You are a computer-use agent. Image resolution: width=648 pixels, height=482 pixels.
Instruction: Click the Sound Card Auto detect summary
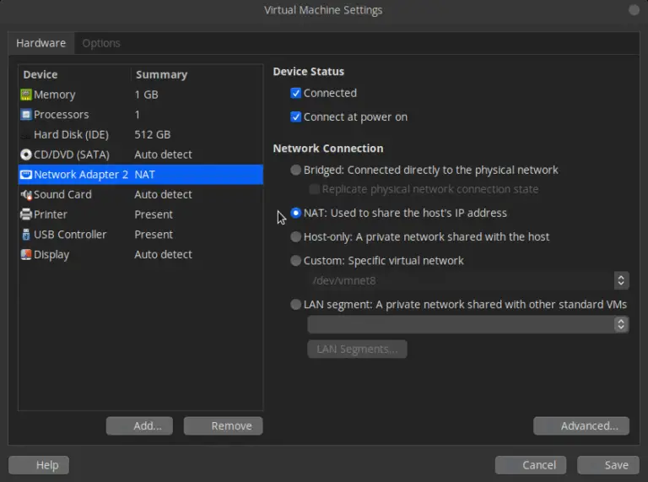coord(163,195)
